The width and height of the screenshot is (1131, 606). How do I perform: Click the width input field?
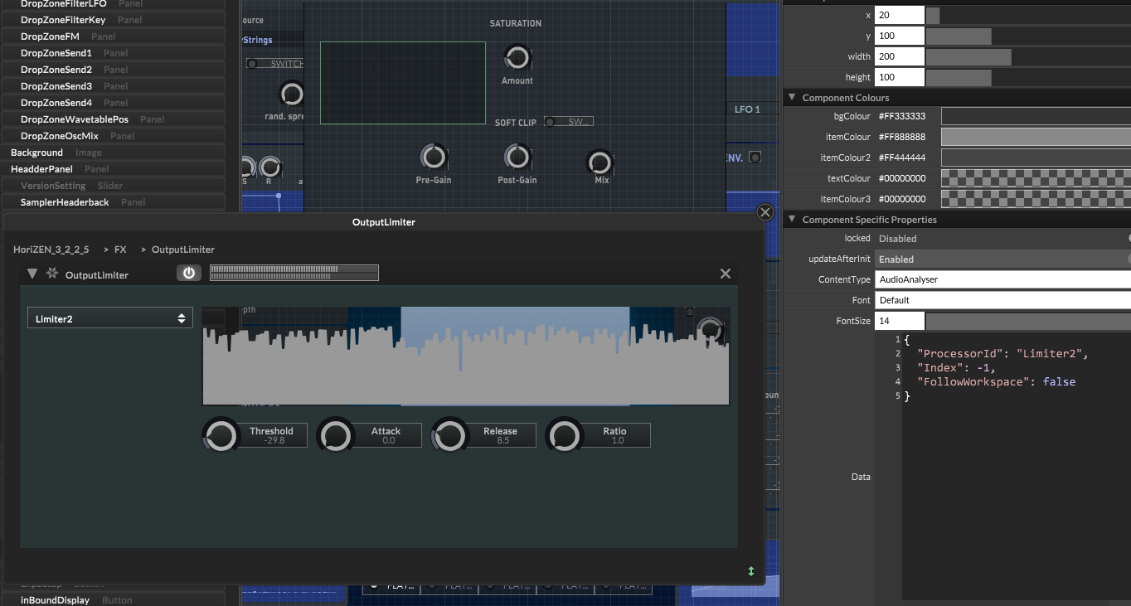[900, 56]
